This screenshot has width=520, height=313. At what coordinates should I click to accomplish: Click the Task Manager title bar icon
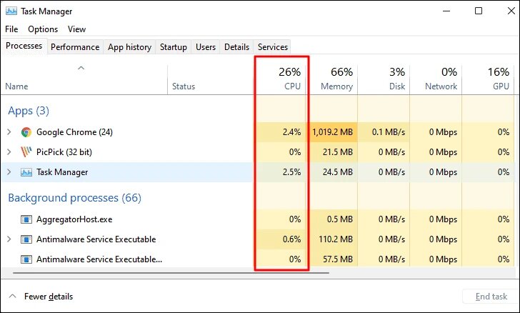click(11, 11)
